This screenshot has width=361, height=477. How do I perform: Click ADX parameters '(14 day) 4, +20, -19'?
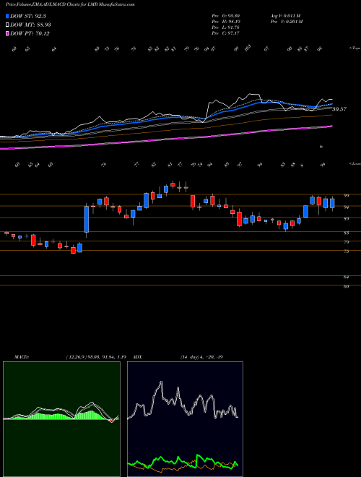pos(201,357)
